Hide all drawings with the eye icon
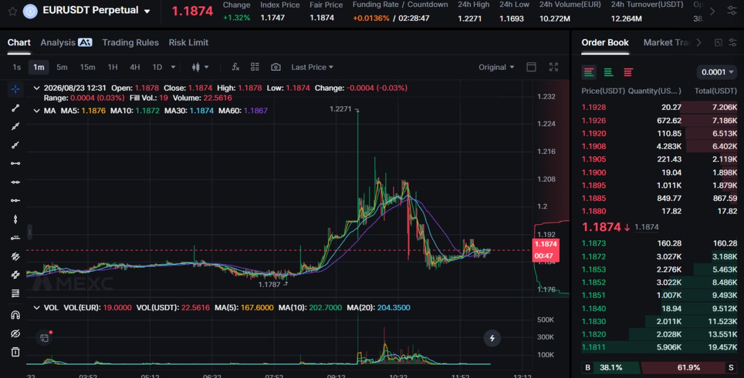The height and width of the screenshot is (378, 744). pyautogui.click(x=16, y=333)
